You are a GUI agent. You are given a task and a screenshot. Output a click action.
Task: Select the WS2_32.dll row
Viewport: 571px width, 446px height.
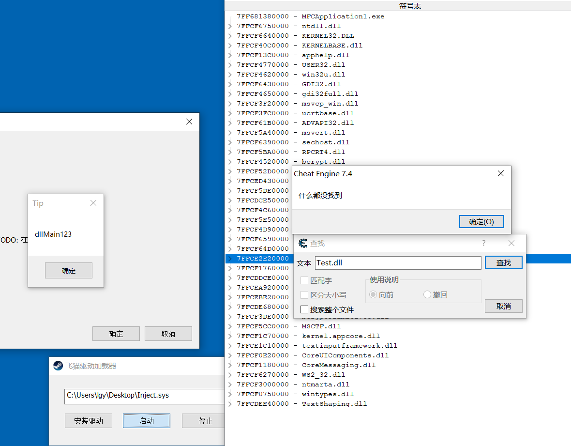pyautogui.click(x=291, y=375)
